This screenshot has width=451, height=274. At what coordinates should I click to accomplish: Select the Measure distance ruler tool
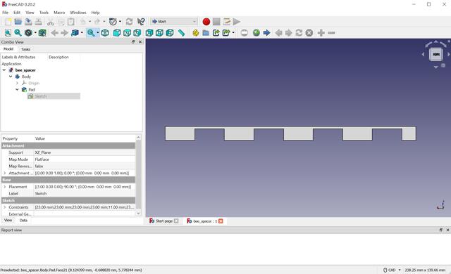(x=181, y=33)
